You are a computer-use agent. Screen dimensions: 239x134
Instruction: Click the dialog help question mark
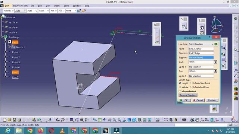pos(209,37)
